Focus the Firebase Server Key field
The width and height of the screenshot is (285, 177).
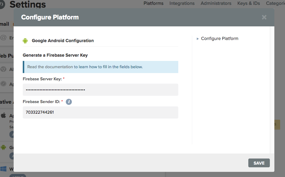(100, 90)
